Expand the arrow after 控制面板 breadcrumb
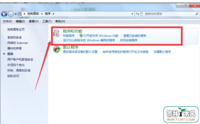 (x=42, y=14)
